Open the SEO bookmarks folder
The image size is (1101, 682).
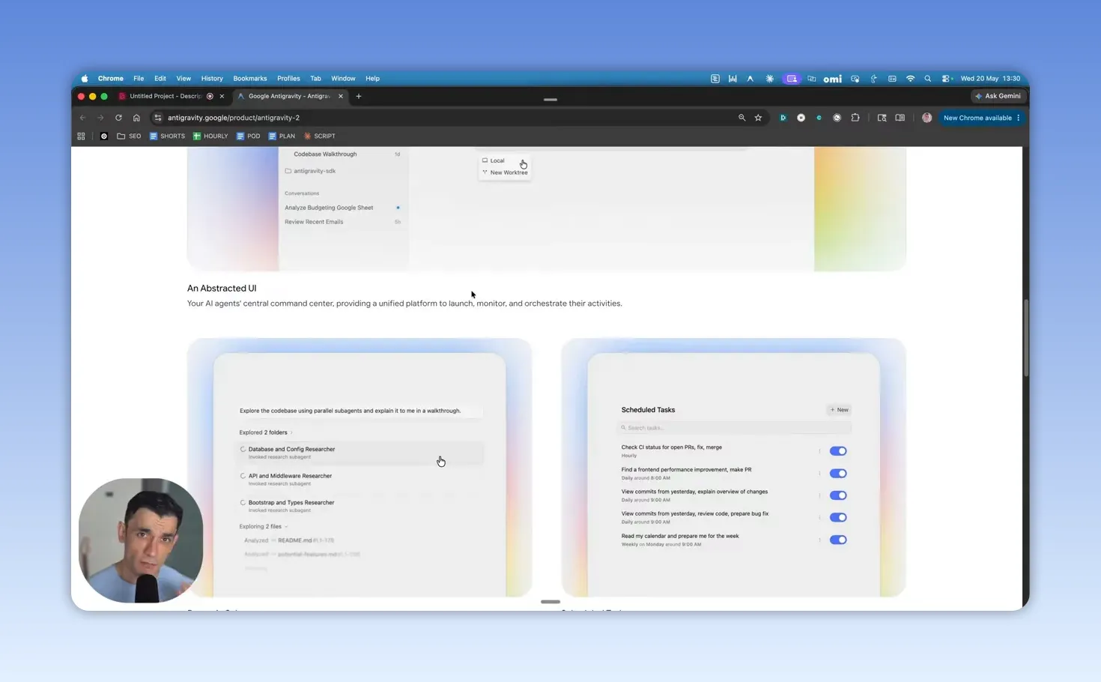129,136
